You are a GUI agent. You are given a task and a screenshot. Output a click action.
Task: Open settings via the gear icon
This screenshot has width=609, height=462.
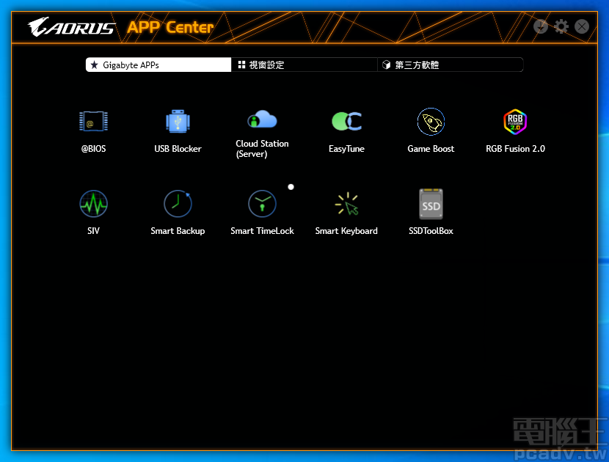click(561, 27)
